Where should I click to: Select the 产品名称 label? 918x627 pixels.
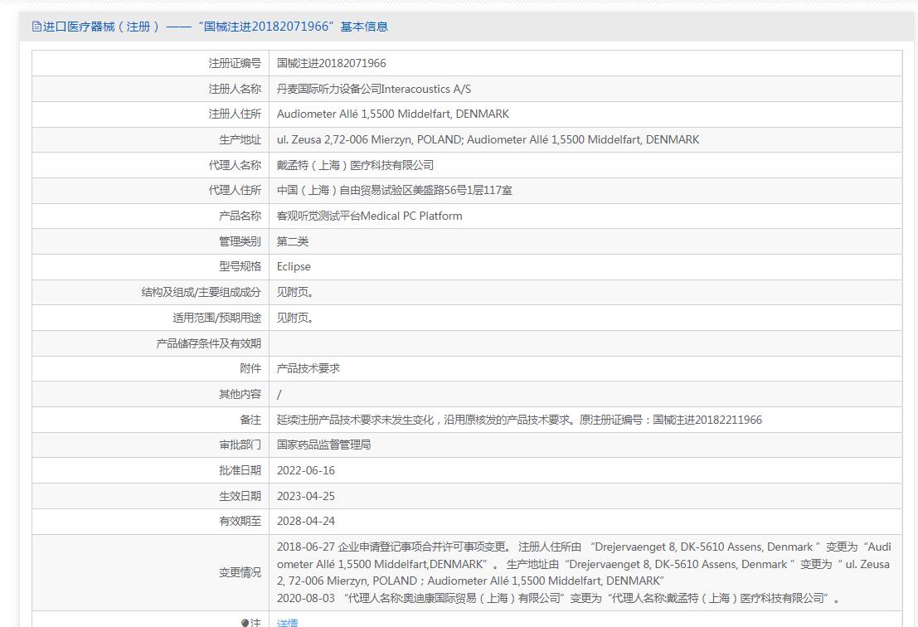(x=240, y=216)
